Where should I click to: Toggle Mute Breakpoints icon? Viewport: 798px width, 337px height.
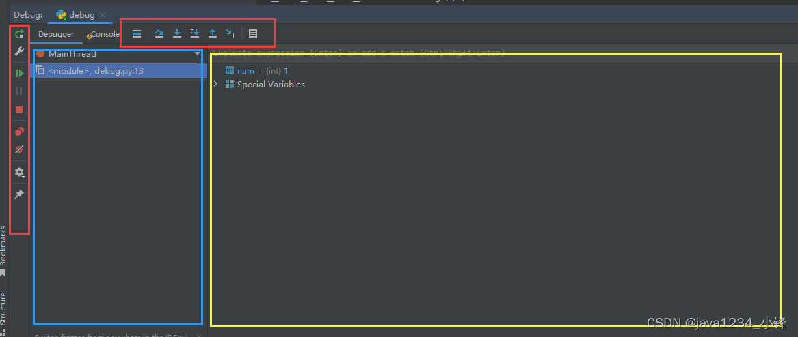click(x=19, y=149)
